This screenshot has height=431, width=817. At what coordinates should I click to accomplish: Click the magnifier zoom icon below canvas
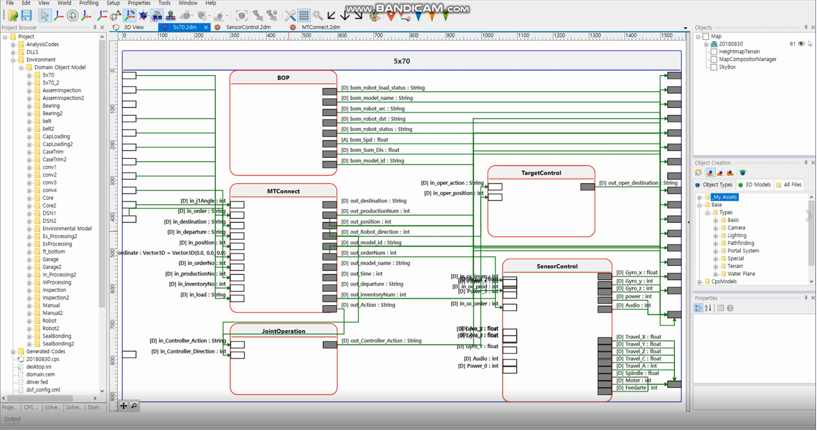134,406
